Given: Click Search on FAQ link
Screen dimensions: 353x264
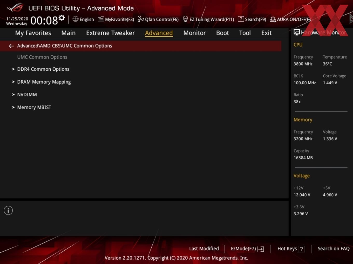Looking at the screenshot, I should (x=334, y=248).
